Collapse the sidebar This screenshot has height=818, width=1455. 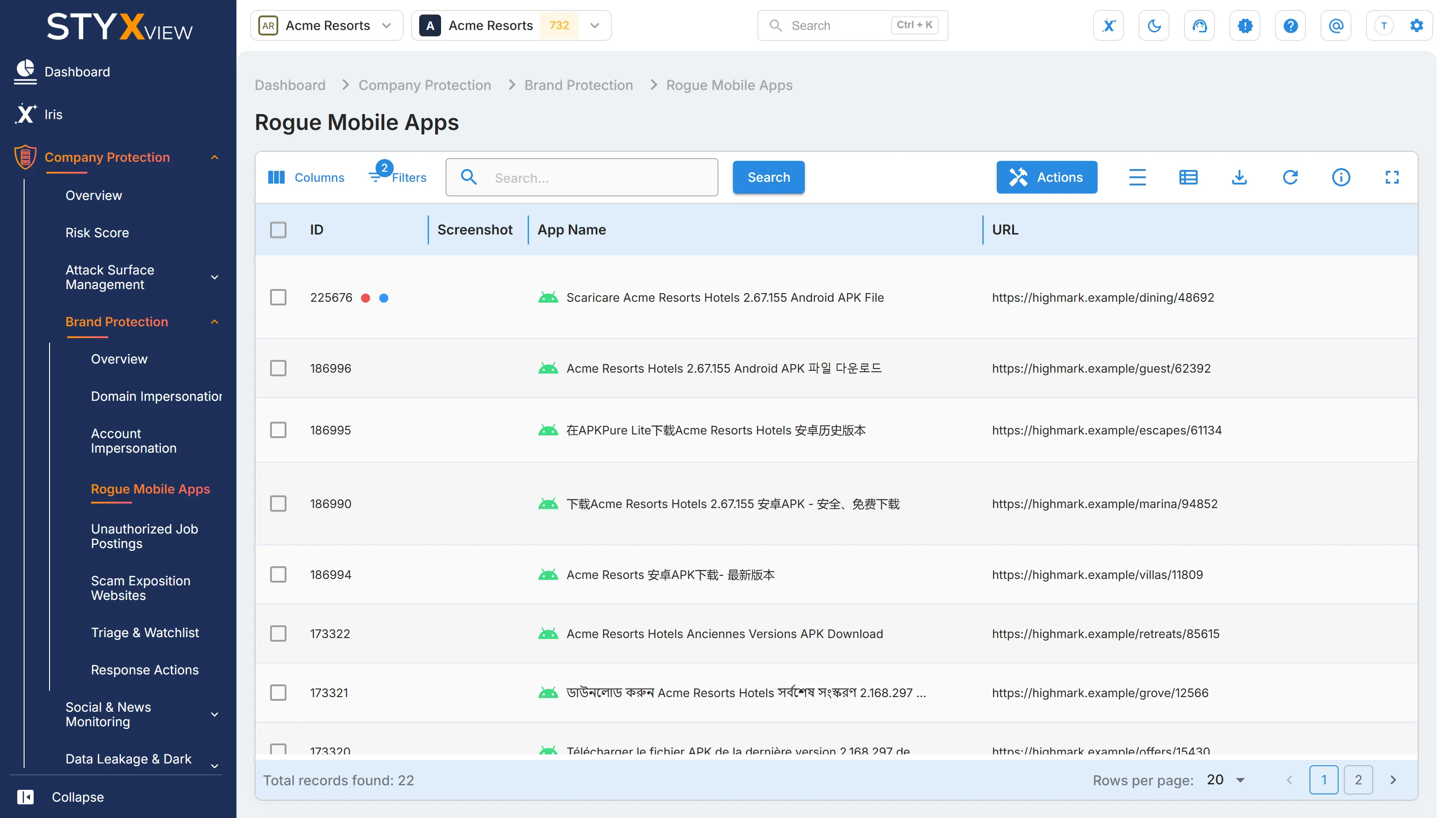pos(60,797)
